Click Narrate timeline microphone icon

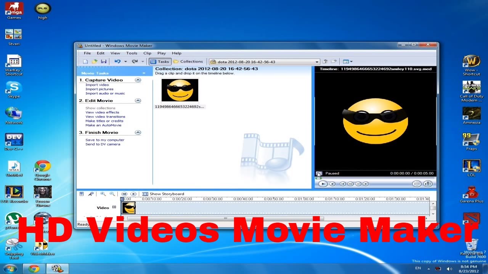click(x=91, y=194)
